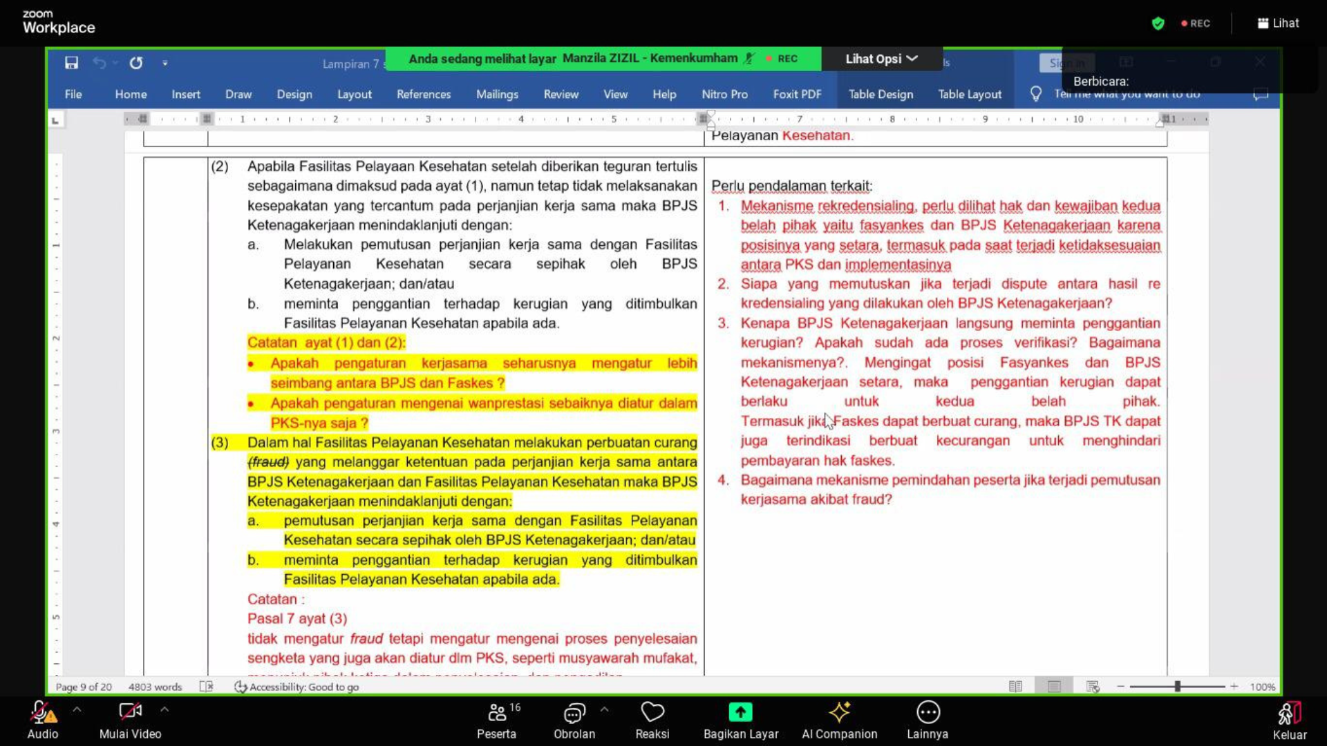Open the Table Layout ribbon tab
The image size is (1327, 746).
[970, 94]
